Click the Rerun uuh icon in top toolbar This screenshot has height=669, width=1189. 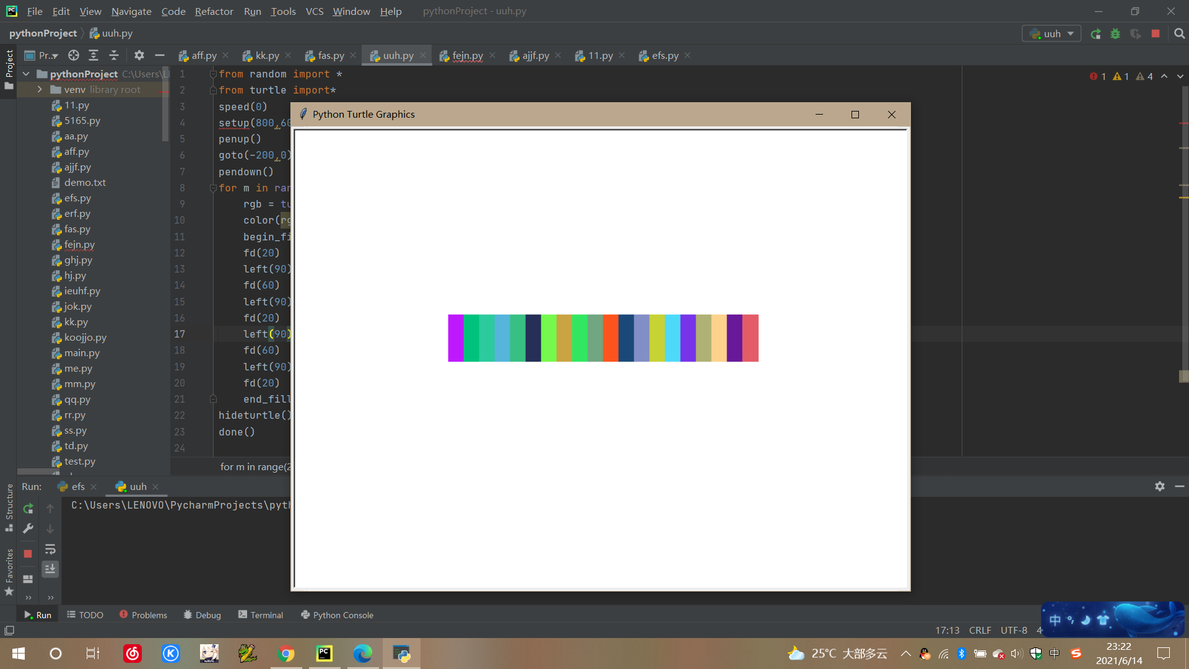coord(1095,34)
